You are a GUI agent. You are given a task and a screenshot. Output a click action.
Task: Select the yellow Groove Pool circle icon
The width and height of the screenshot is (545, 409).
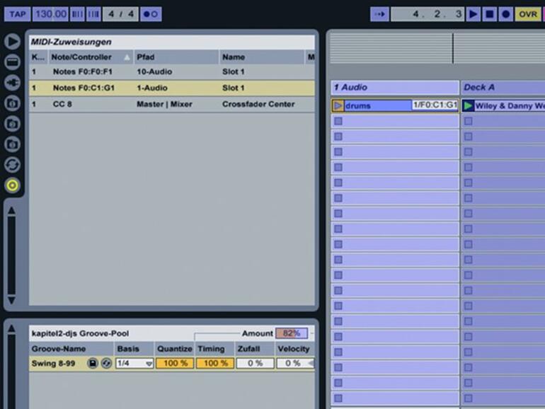click(x=13, y=185)
